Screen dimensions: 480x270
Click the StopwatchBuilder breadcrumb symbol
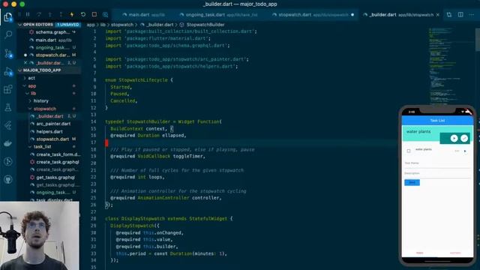(x=205, y=25)
